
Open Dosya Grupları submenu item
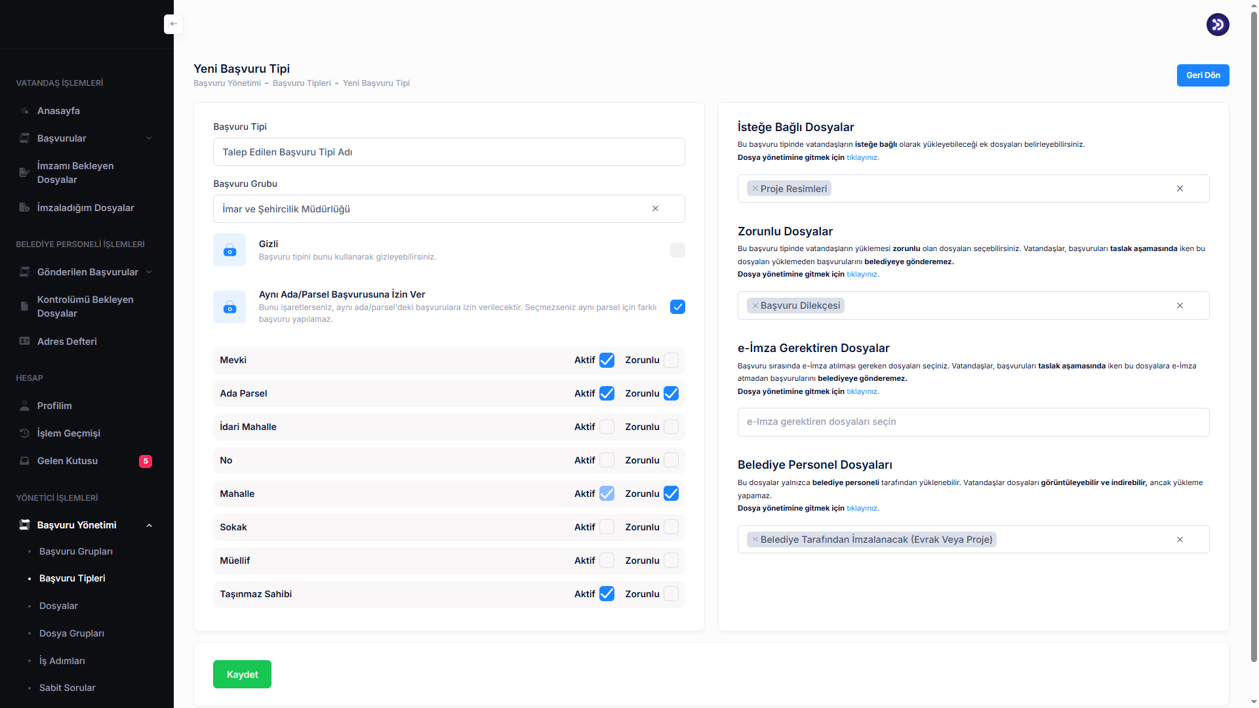coord(71,633)
